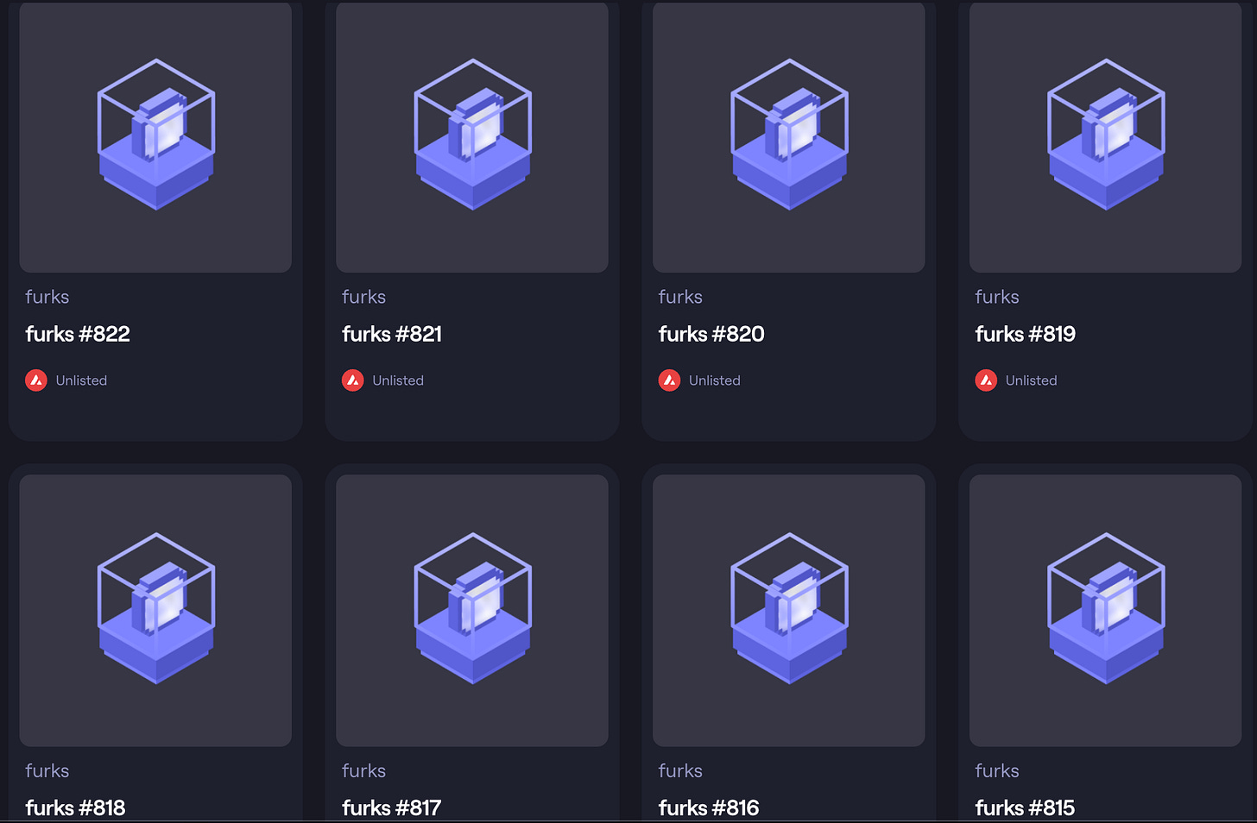Click Unlisted status on furks #822
Viewport: 1257px width, 823px height.
tap(82, 380)
